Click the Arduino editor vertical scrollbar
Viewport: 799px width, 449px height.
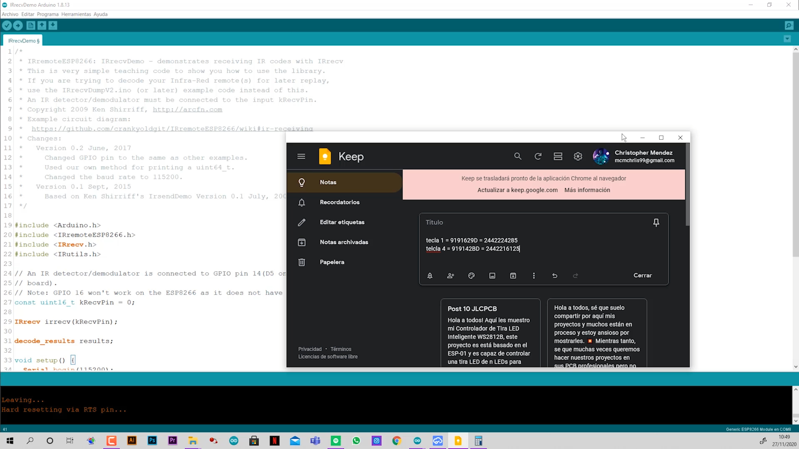pyautogui.click(x=795, y=154)
